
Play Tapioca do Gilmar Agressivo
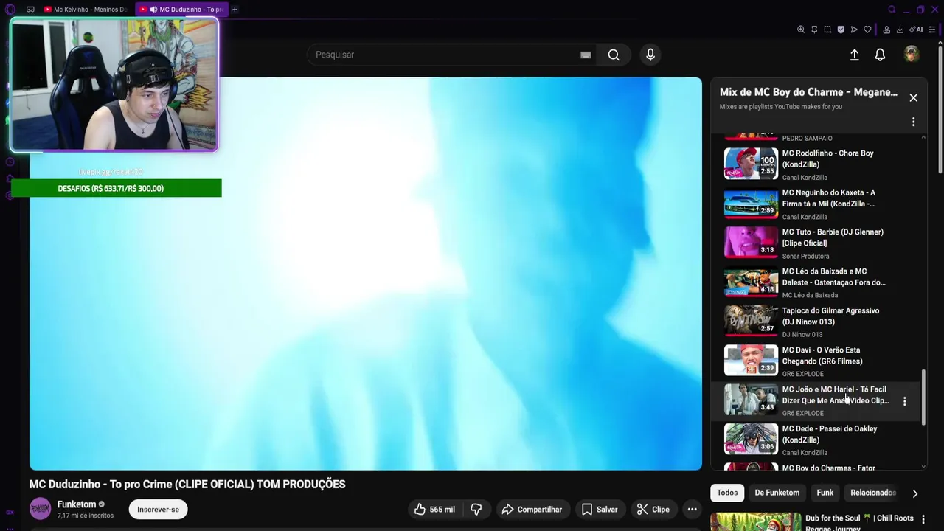pos(830,316)
